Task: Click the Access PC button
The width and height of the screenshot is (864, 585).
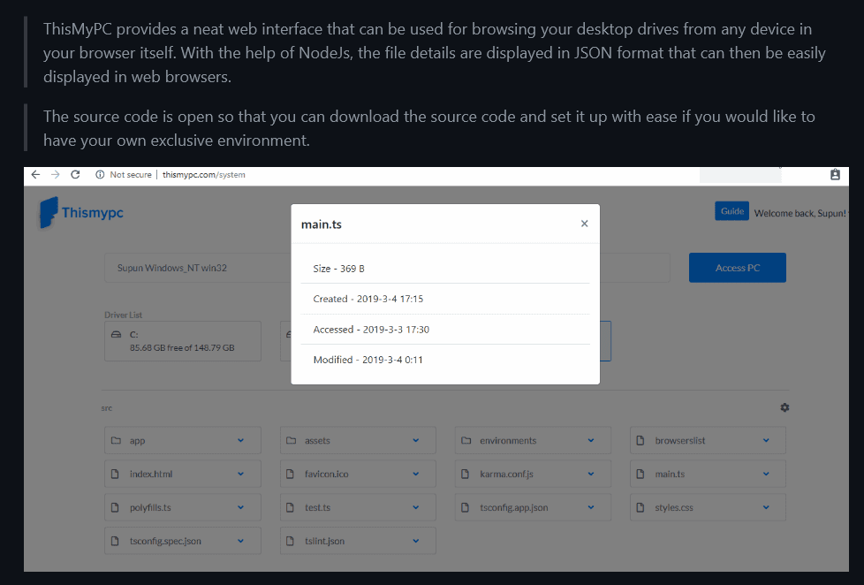Action: pyautogui.click(x=737, y=268)
